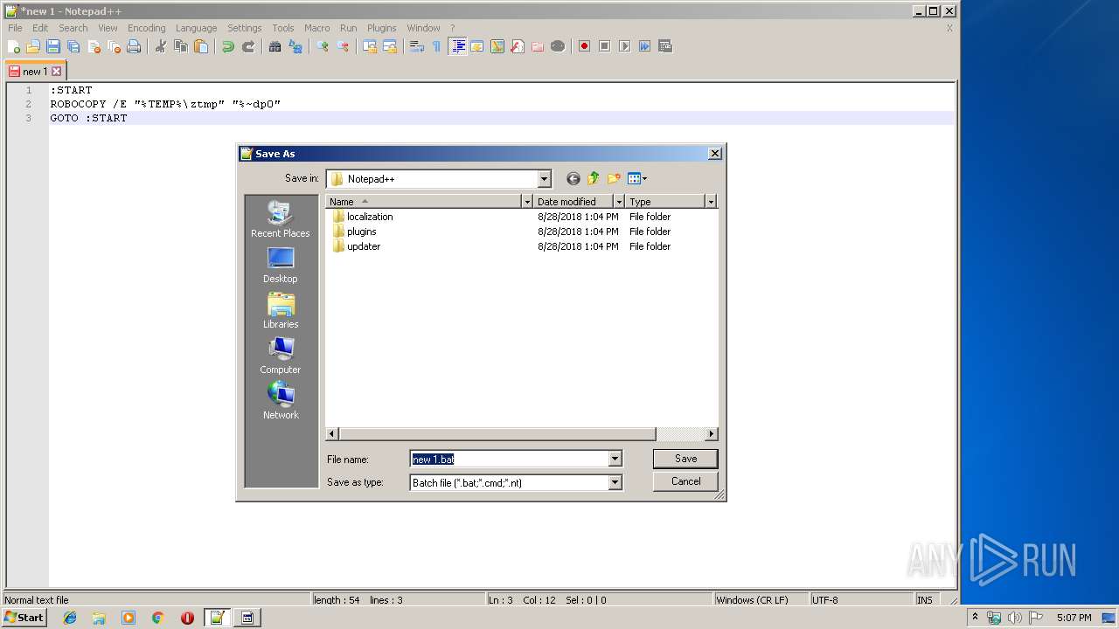Open Libraries in dialog sidebar
This screenshot has width=1119, height=629.
coord(281,310)
